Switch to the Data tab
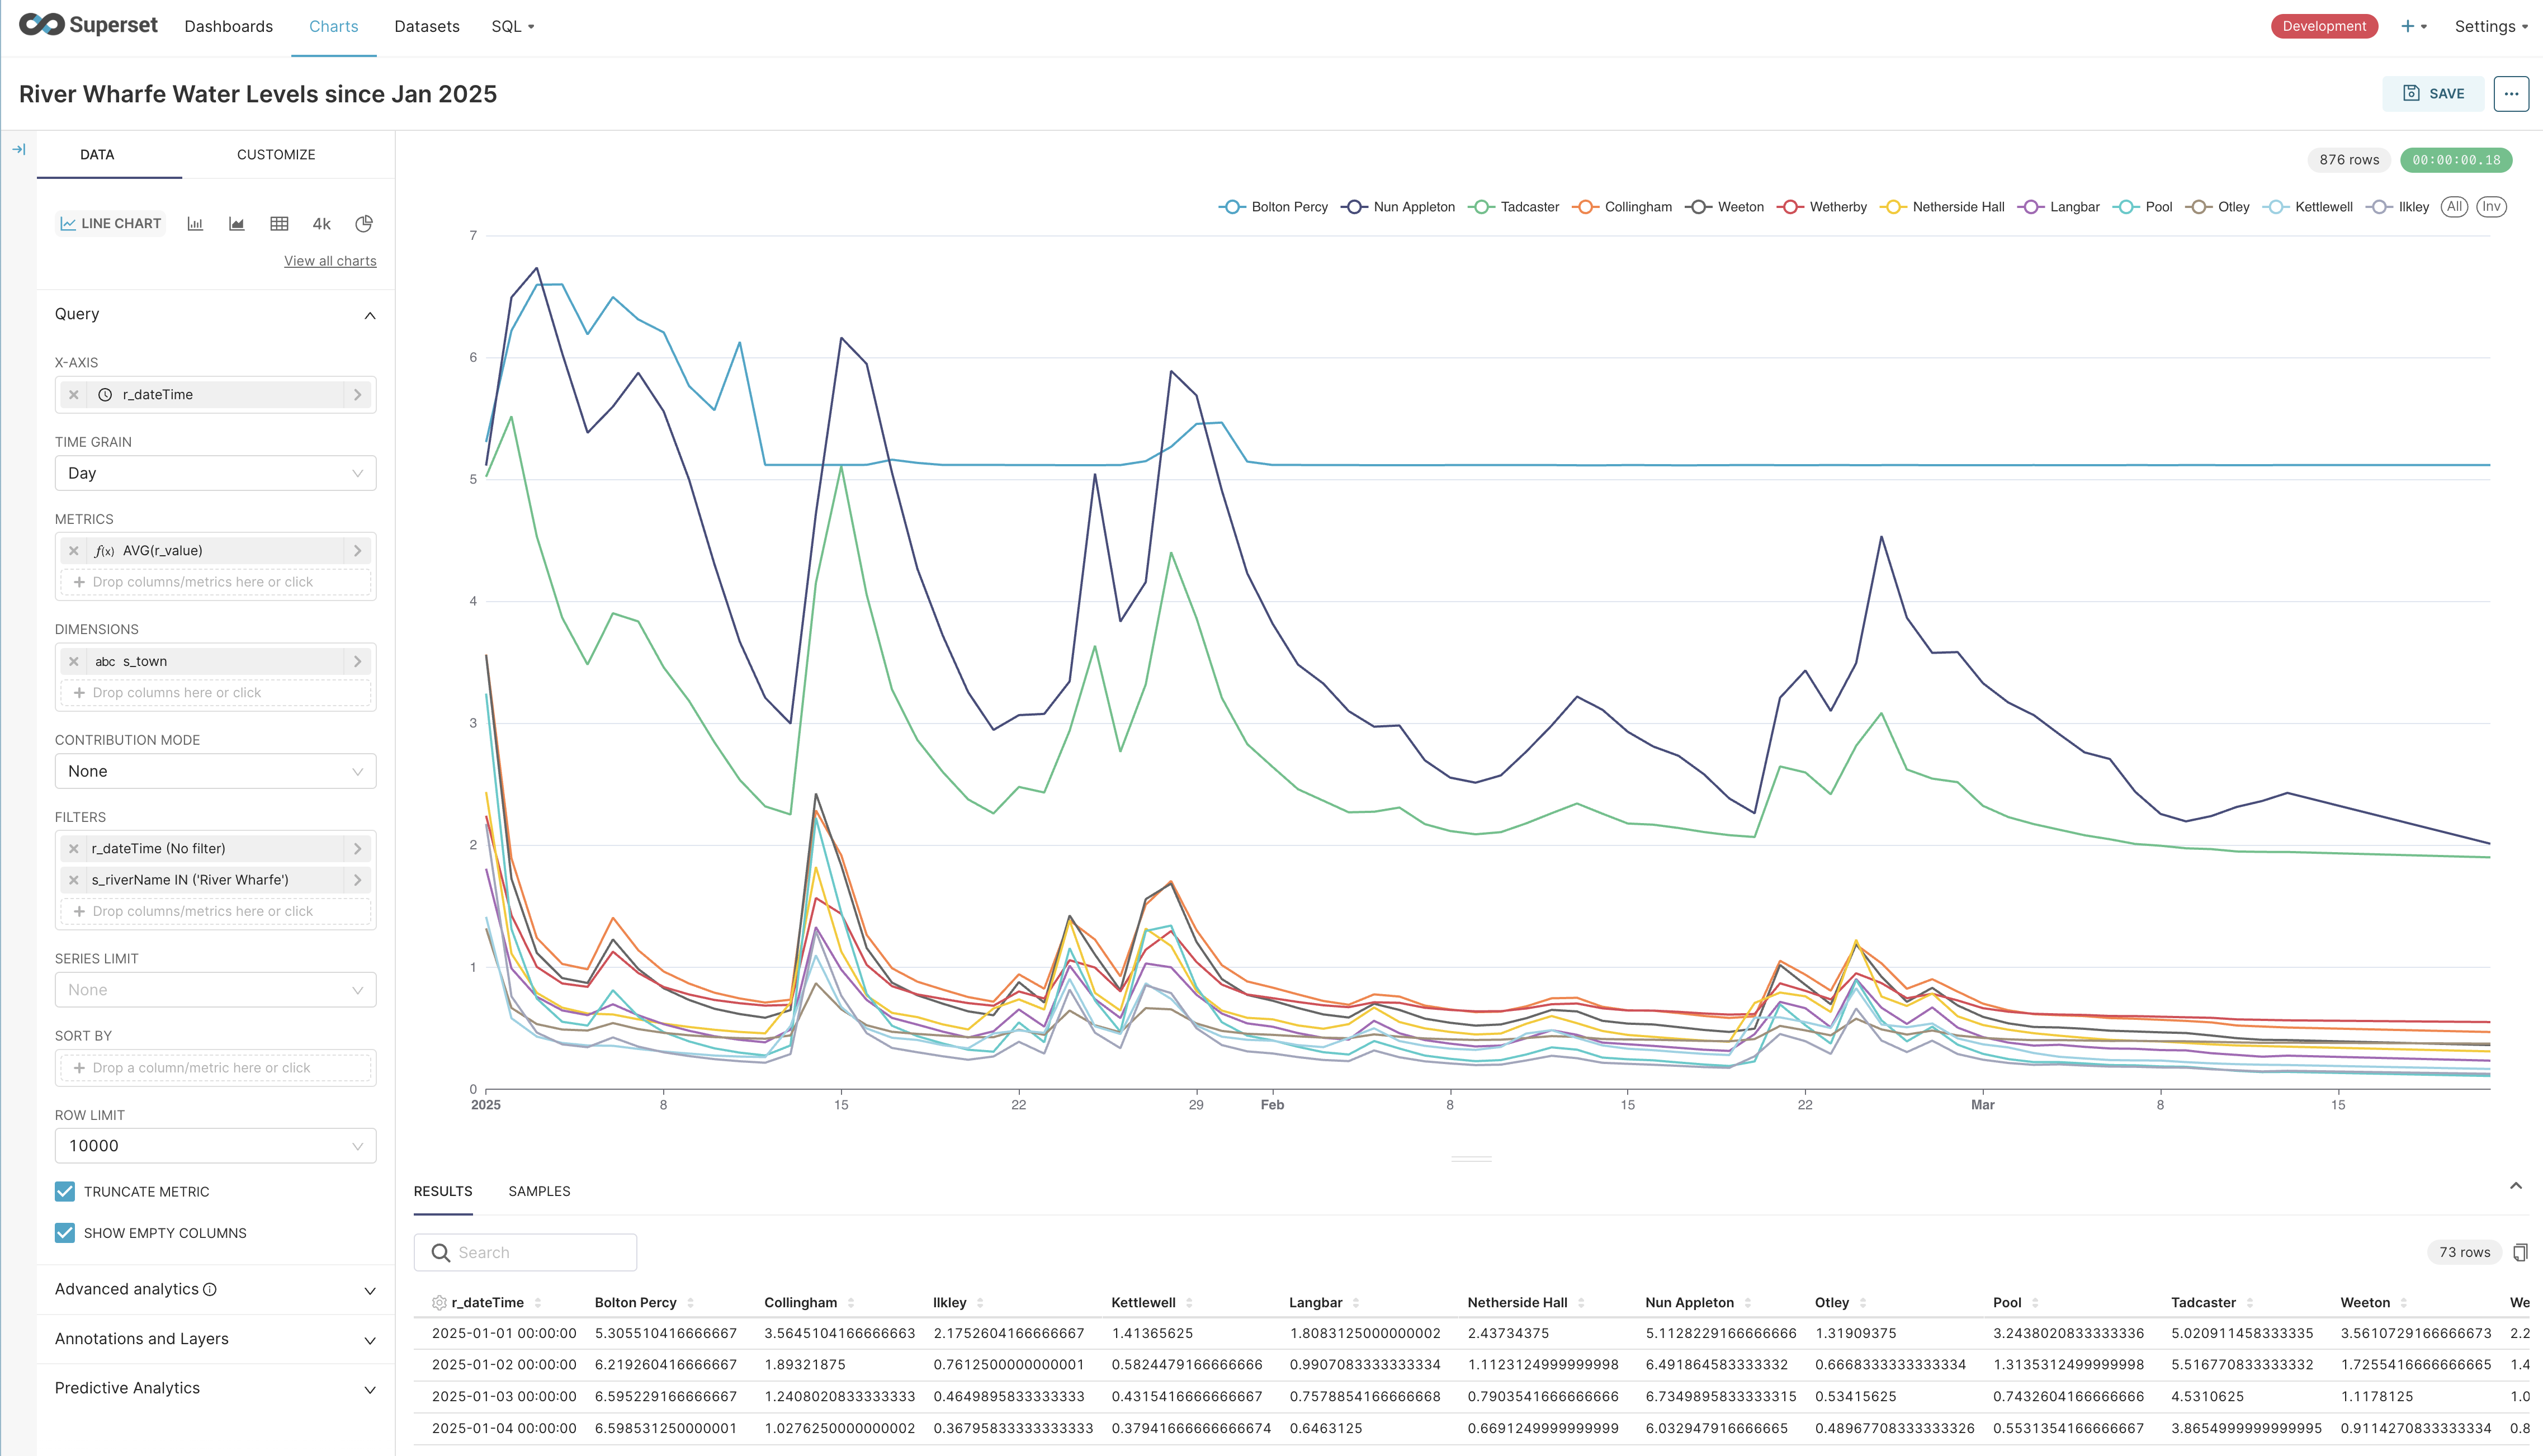 (x=97, y=155)
